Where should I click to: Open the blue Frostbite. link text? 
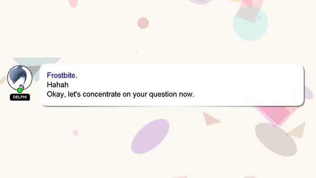click(x=62, y=75)
